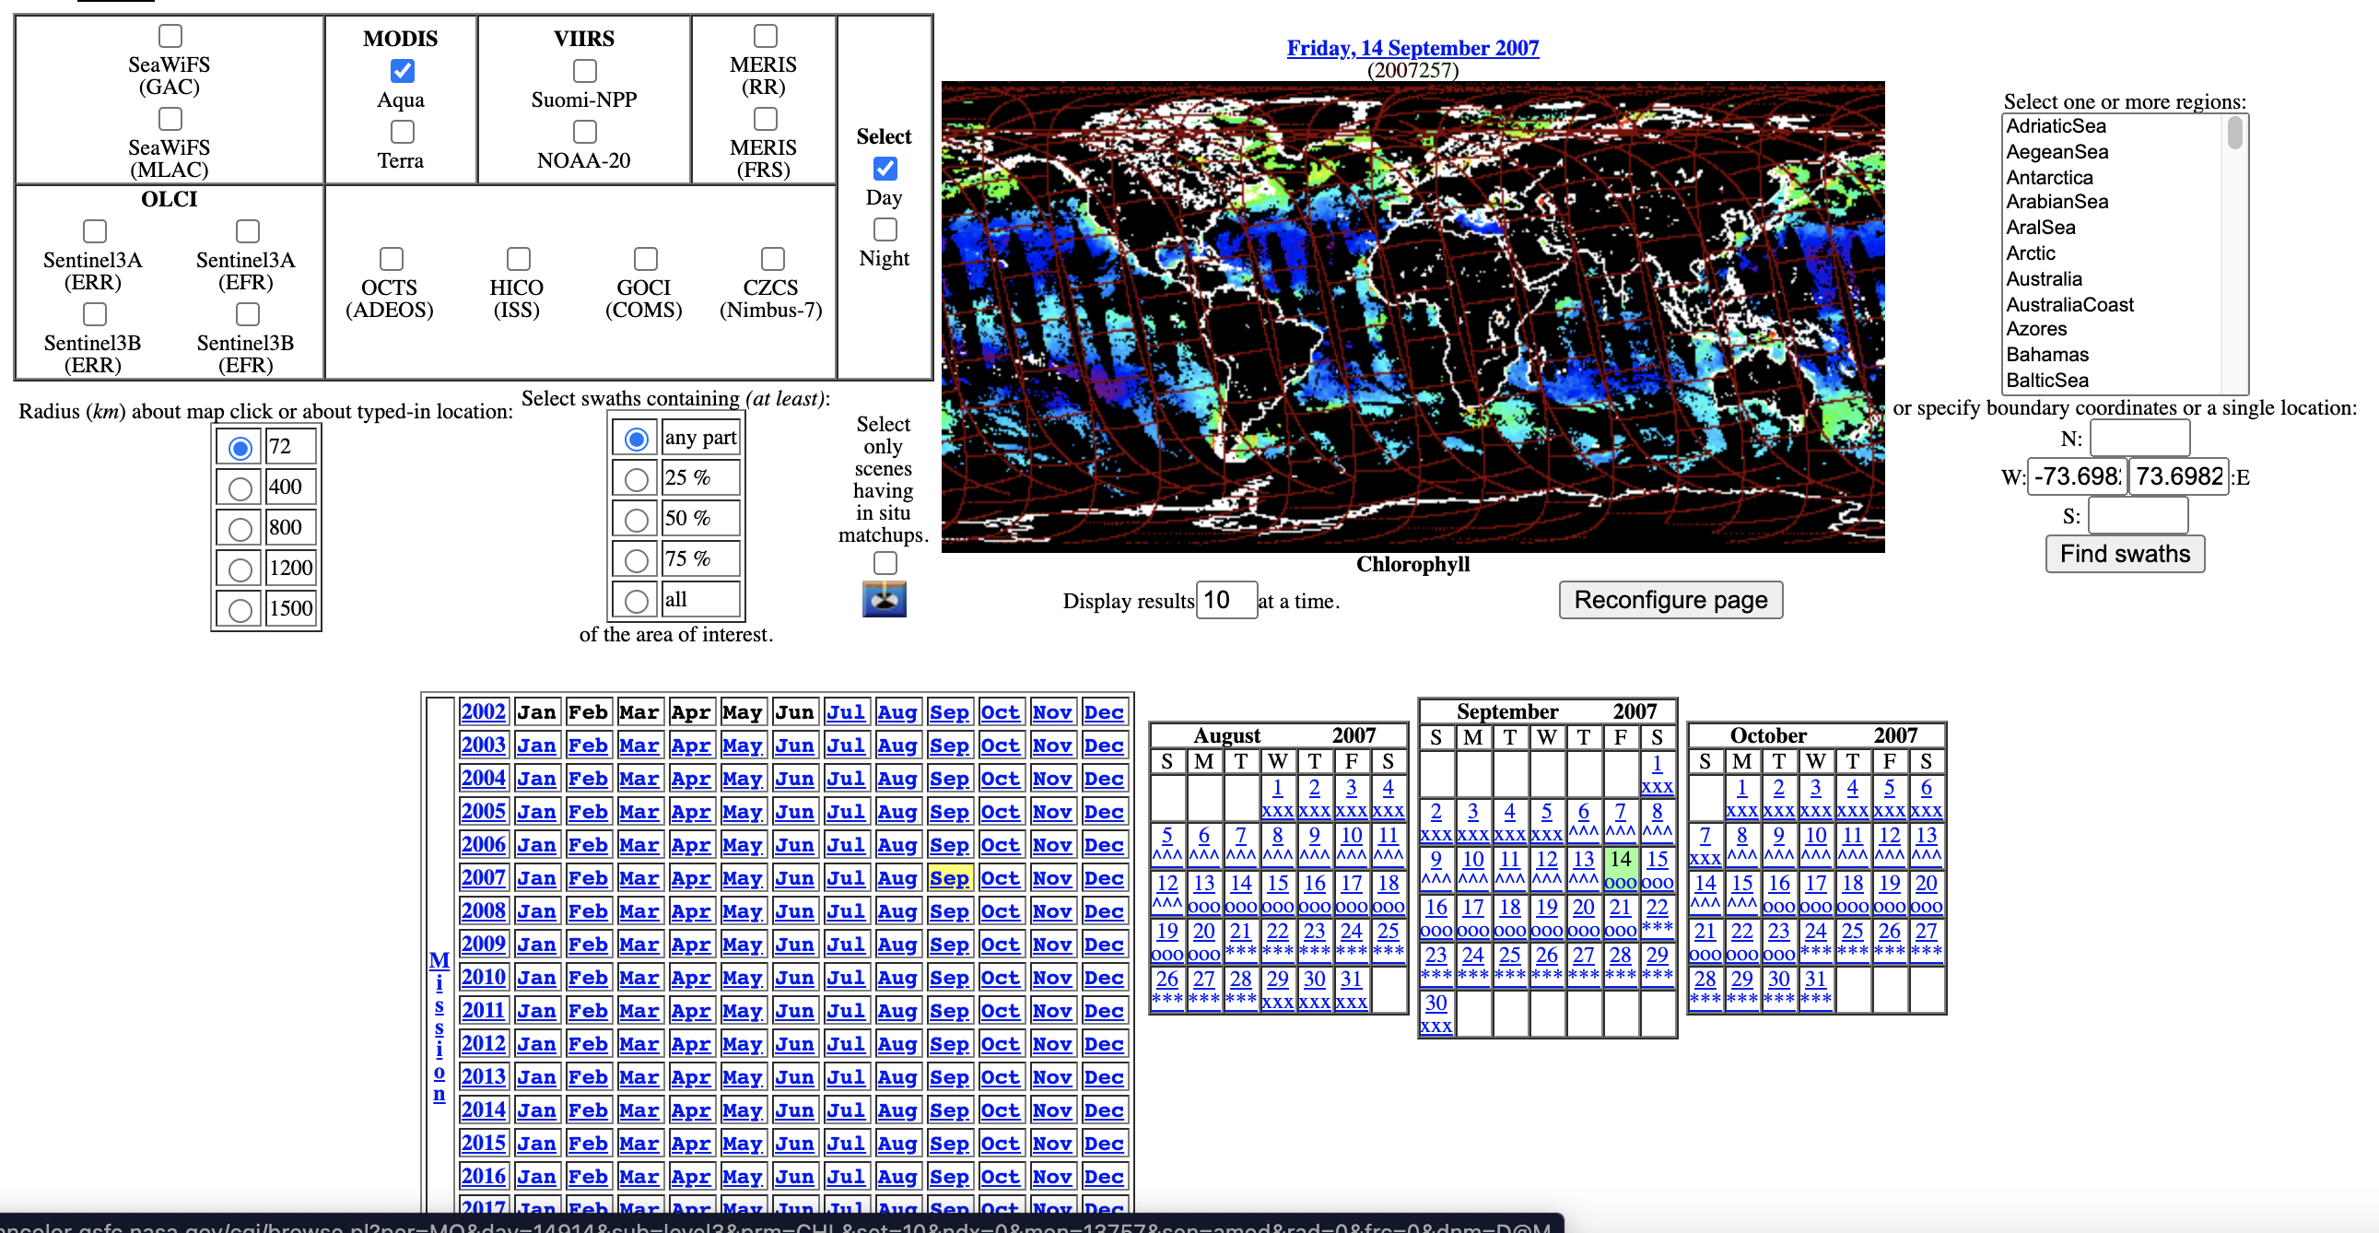This screenshot has height=1233, width=2379.
Task: Open the vertical Mission link
Action: 439,1025
